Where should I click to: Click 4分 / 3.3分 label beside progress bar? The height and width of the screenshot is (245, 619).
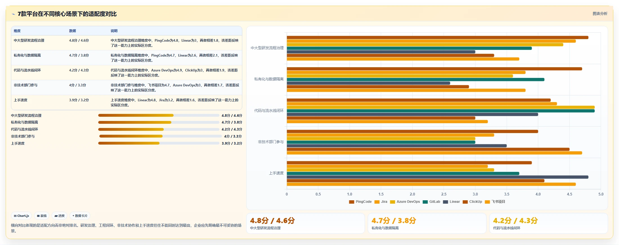[233, 136]
